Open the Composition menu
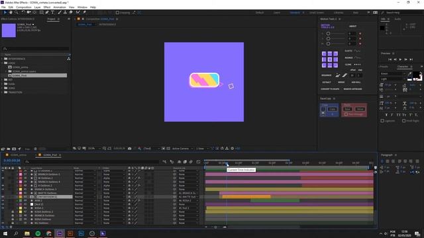This screenshot has width=424, height=238. click(x=24, y=7)
